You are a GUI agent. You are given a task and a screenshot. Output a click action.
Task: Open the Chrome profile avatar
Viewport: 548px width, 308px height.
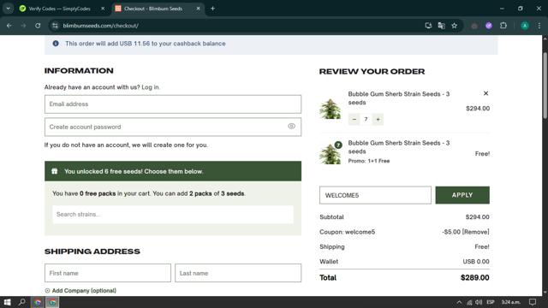pyautogui.click(x=525, y=26)
